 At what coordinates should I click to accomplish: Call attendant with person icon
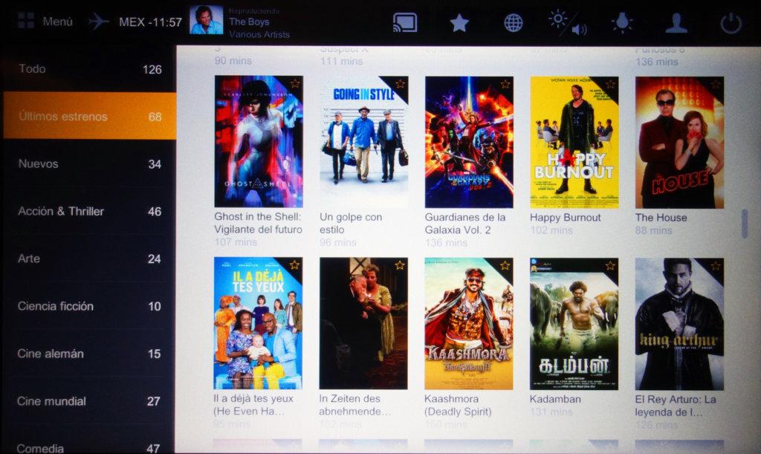tap(676, 23)
